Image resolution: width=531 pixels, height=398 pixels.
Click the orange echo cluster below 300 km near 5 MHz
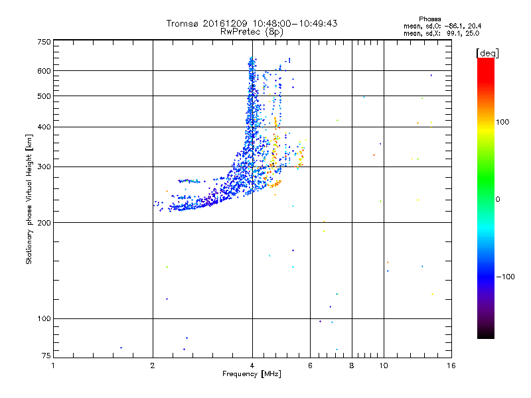point(275,184)
